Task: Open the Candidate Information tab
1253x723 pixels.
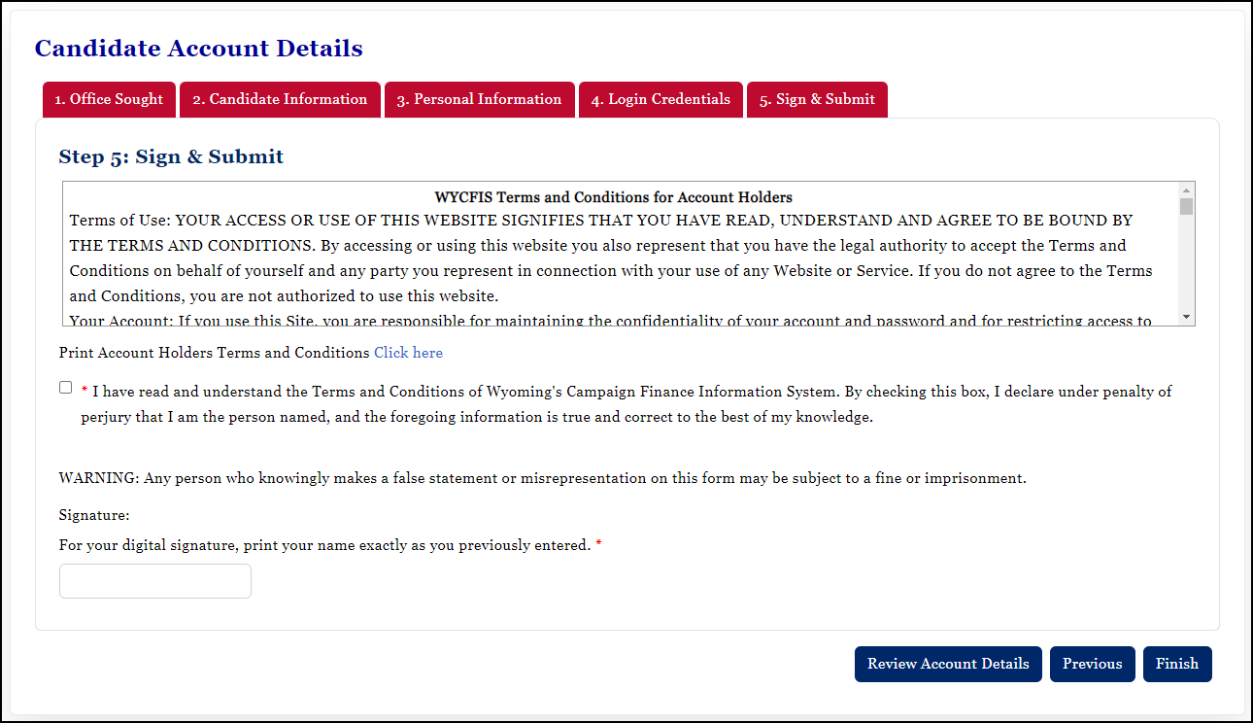Action: (x=280, y=99)
